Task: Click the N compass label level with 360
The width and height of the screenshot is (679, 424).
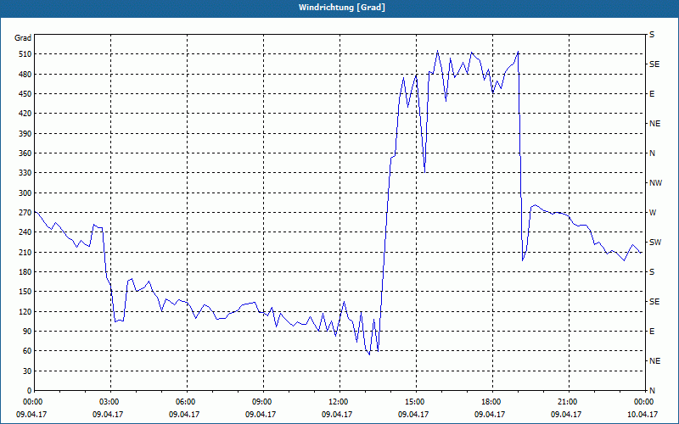Action: pos(652,153)
